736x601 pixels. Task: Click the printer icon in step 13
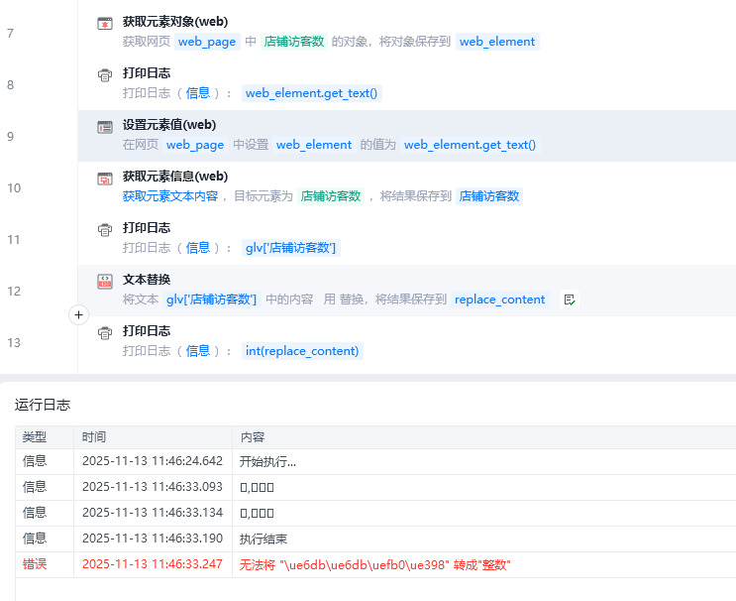(105, 333)
